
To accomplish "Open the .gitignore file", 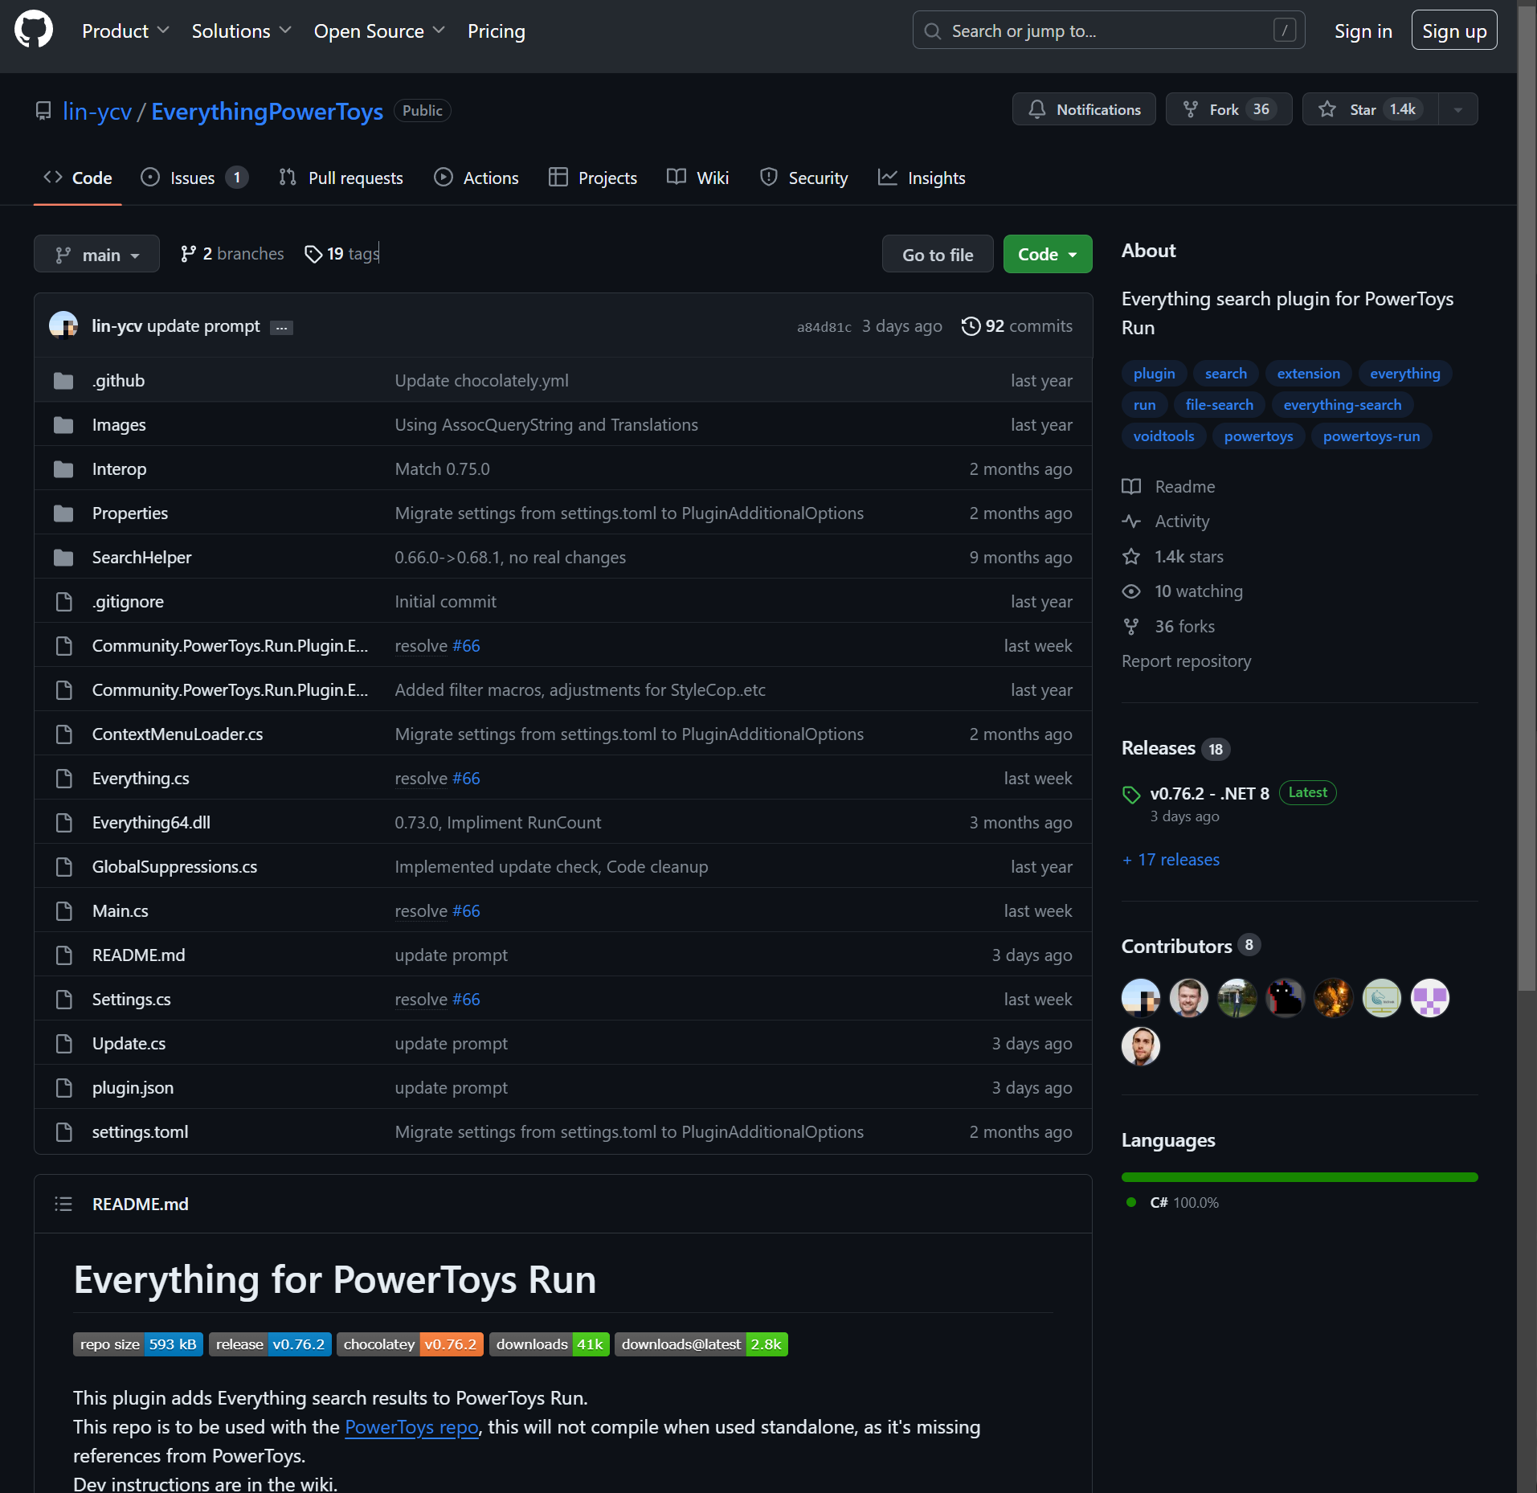I will (128, 601).
